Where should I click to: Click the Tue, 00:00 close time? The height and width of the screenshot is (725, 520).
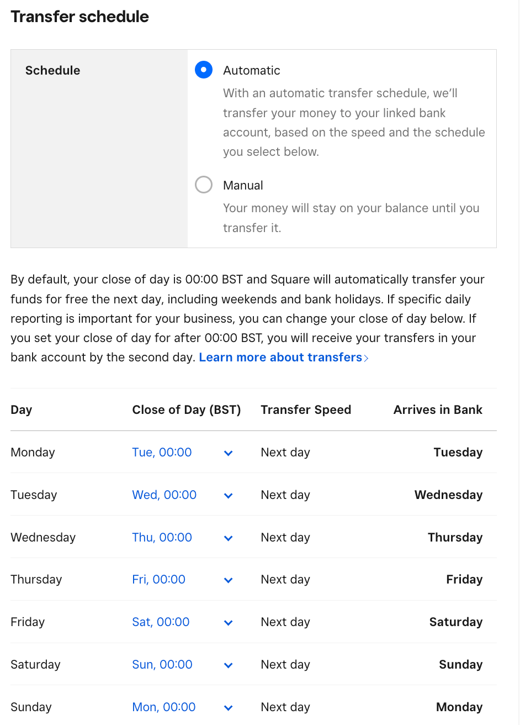coord(162,453)
